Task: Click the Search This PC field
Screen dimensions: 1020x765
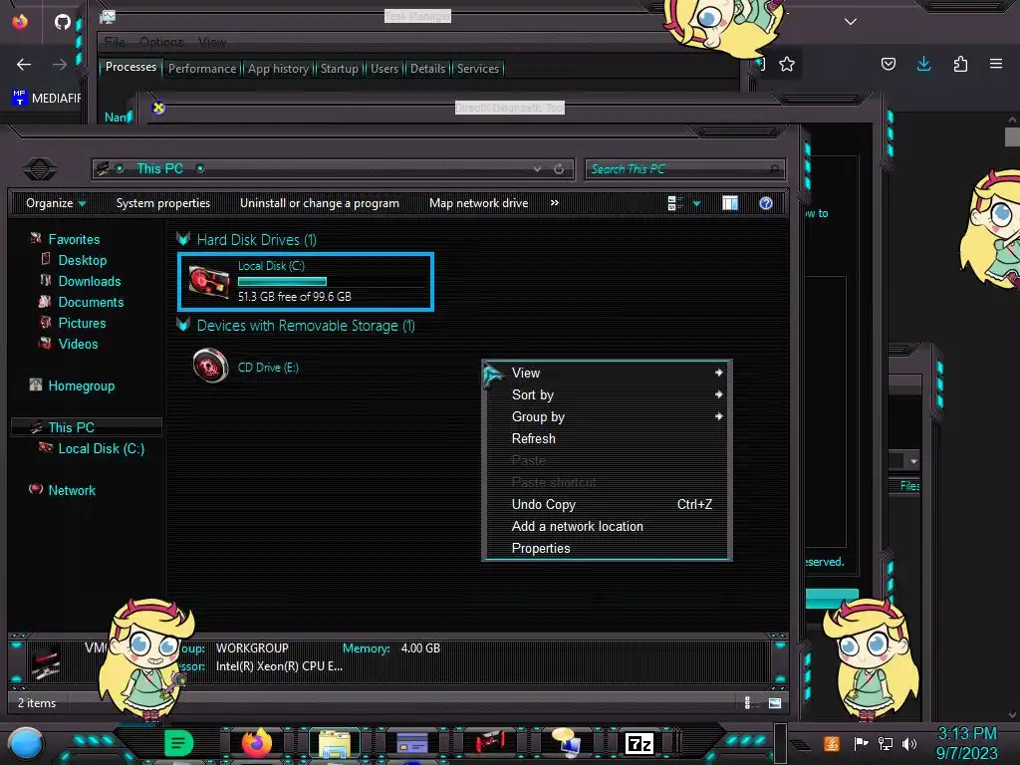Action: pos(685,169)
